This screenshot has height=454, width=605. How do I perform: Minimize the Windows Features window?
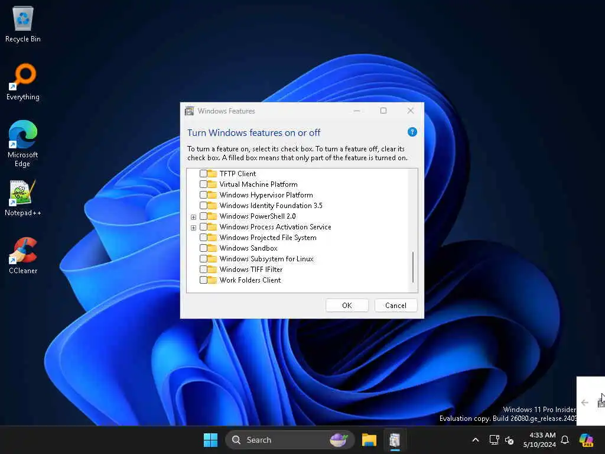coord(357,111)
